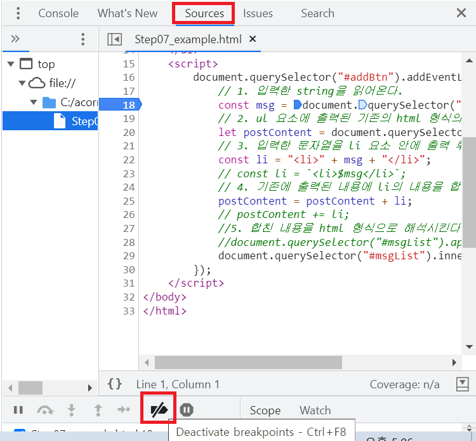
Task: Select the Sources tab
Action: coord(204,13)
